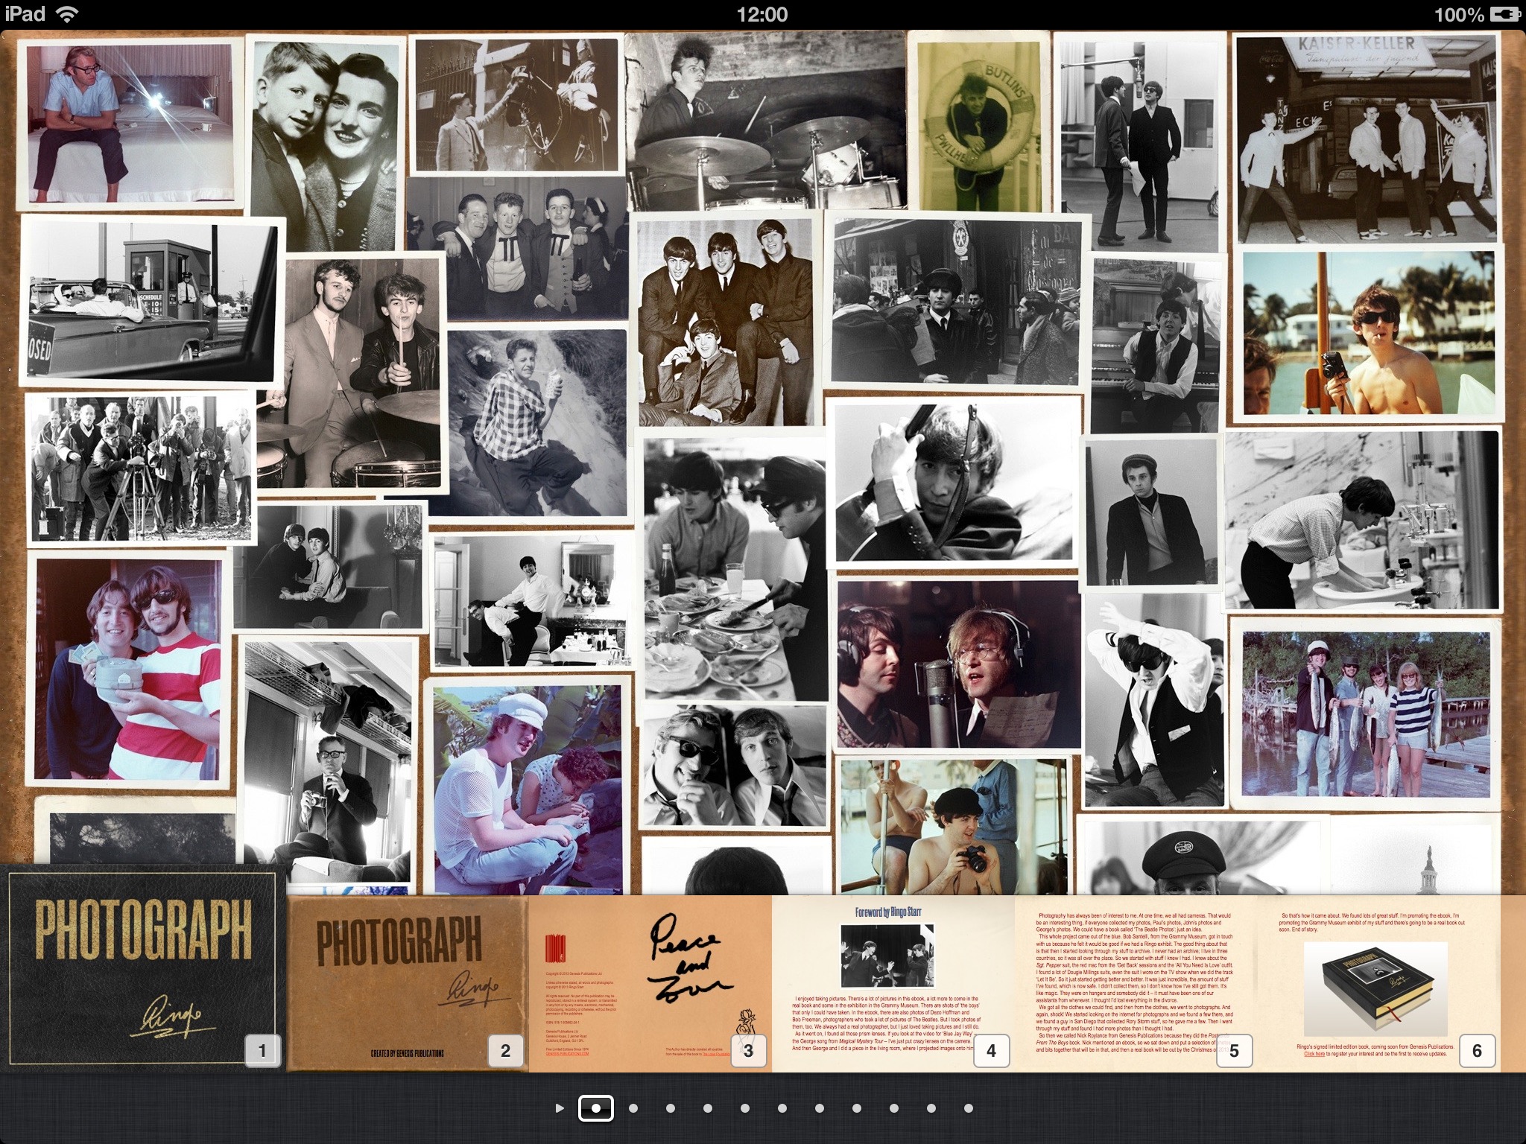Open page 2 tan PHOTOGRAPH title thumbnail
Screen dimensions: 1526x1144
click(408, 984)
